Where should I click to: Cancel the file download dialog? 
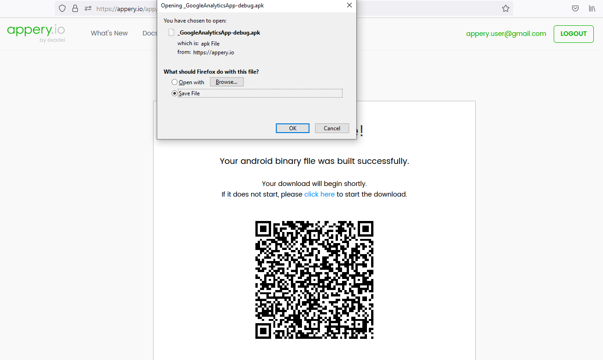(x=332, y=128)
